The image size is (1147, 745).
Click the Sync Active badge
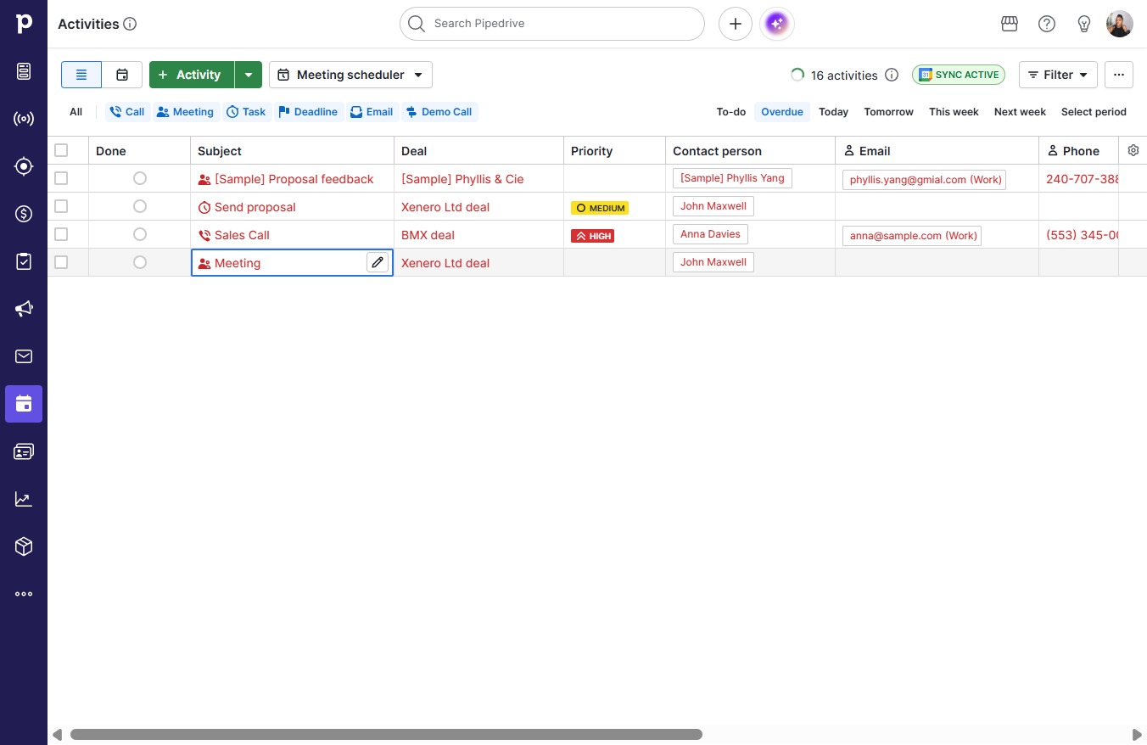point(959,75)
